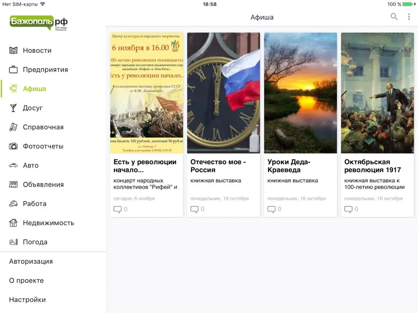Open the Lenin speech painting image
418x313 pixels.
[x=378, y=93]
